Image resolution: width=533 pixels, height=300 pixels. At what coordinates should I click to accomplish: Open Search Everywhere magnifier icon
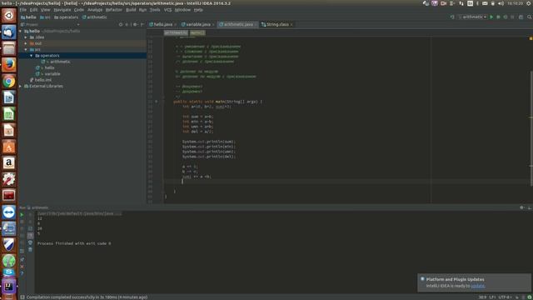(530, 17)
